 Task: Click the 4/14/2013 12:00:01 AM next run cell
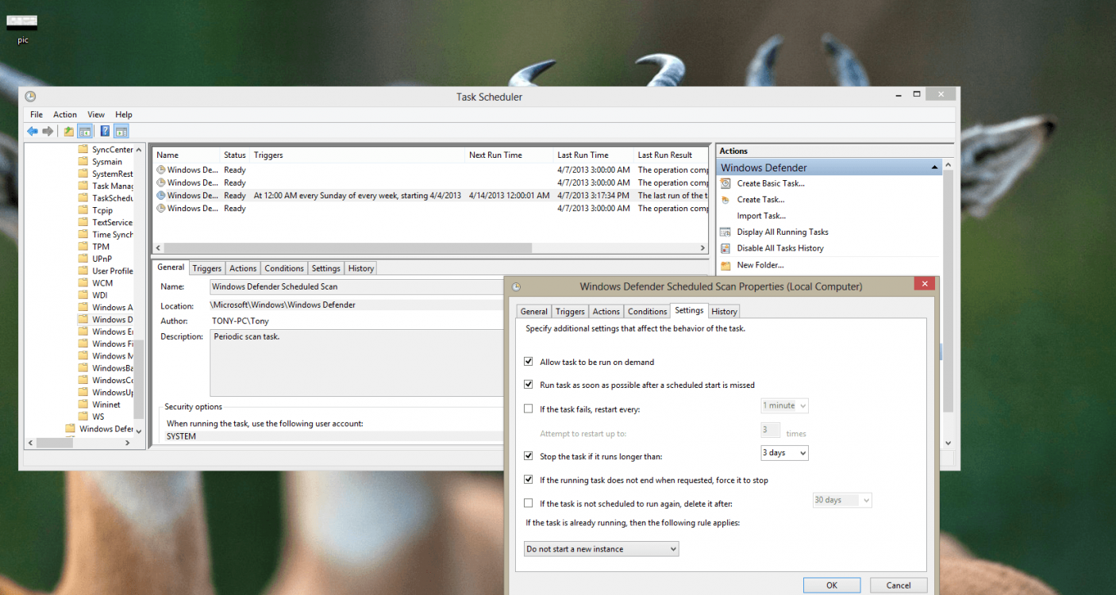(x=509, y=195)
